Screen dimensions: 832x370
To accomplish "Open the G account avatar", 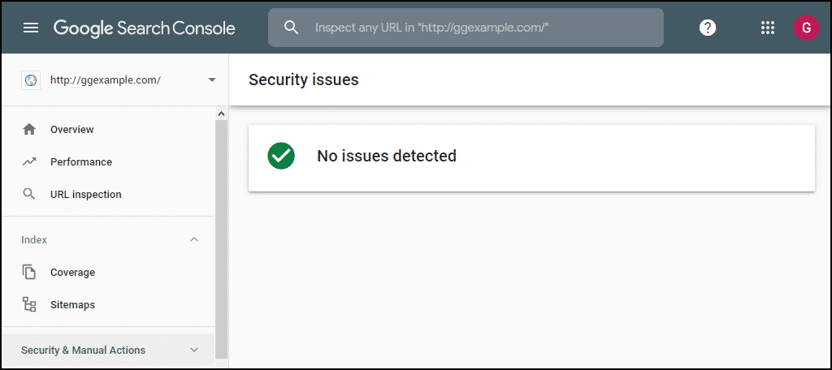I will (x=807, y=28).
